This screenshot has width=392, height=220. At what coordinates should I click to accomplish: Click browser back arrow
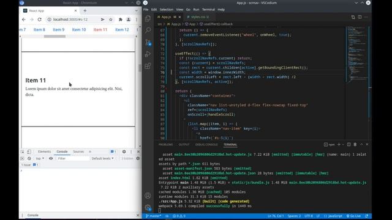(24, 20)
